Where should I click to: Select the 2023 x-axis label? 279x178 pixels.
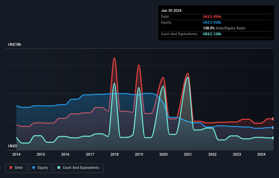pyautogui.click(x=237, y=154)
